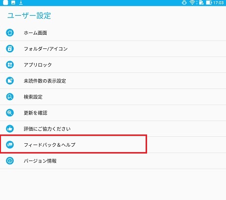Open the アプリロック option
Screen dimensions: 226x200
[x=113, y=65]
